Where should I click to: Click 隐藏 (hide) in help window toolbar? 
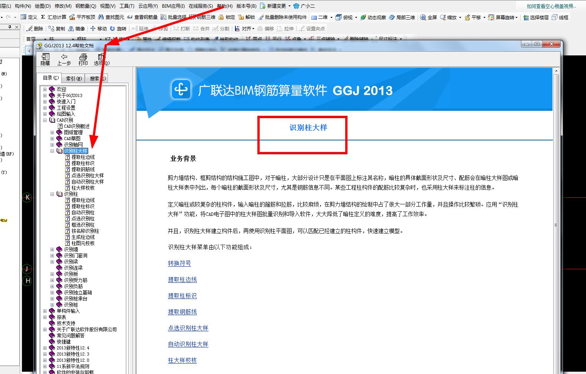[x=45, y=59]
